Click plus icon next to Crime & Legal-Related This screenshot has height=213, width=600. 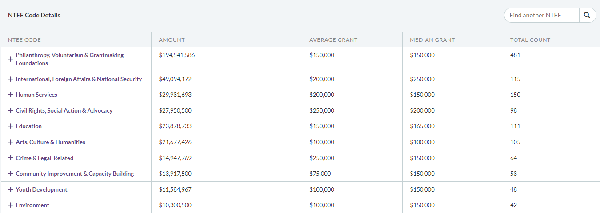[11, 158]
